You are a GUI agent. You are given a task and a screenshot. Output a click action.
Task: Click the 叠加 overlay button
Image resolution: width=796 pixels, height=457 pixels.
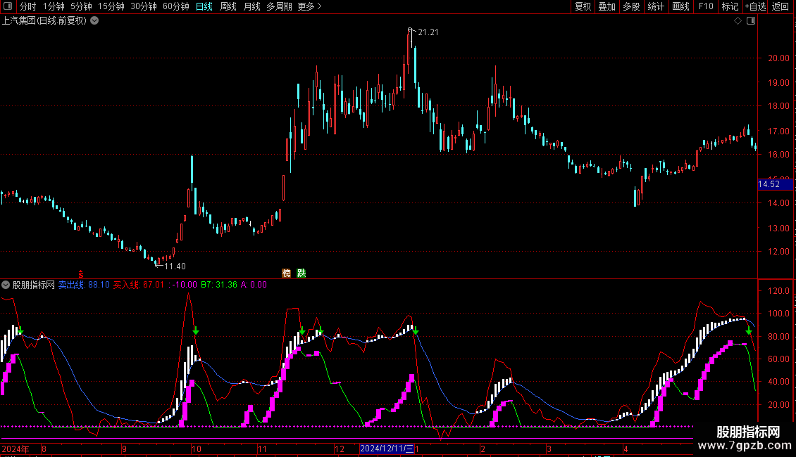pos(607,6)
